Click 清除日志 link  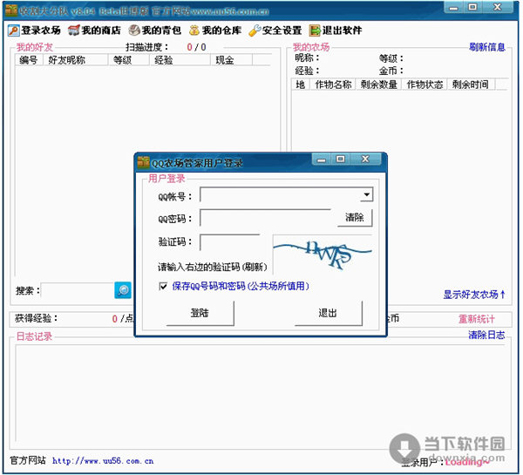(x=486, y=335)
